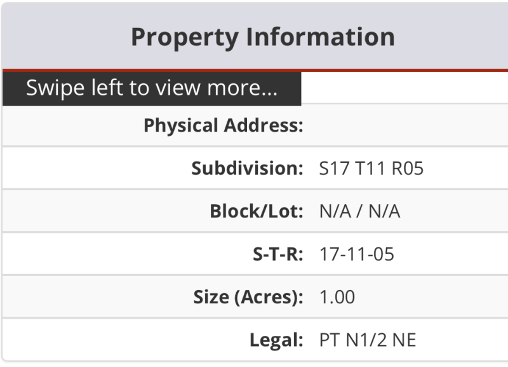
Task: Select the S-T-R label
Action: point(275,254)
